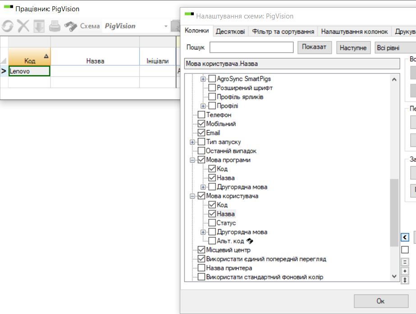This screenshot has height=314, width=416.
Task: Open the Всі рівні dropdown
Action: (395, 48)
